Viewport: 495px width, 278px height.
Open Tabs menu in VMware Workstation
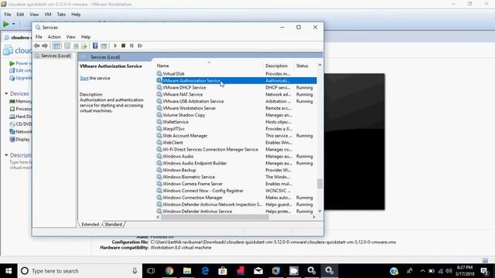click(x=61, y=15)
